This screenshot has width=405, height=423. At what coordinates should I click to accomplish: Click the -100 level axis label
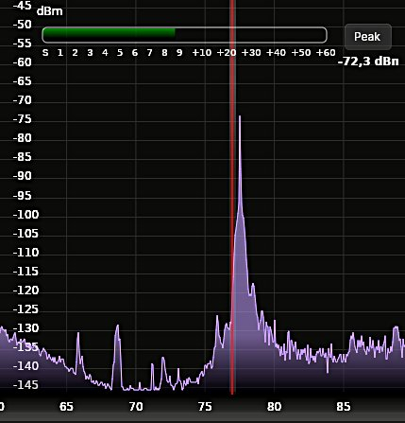tap(25, 215)
